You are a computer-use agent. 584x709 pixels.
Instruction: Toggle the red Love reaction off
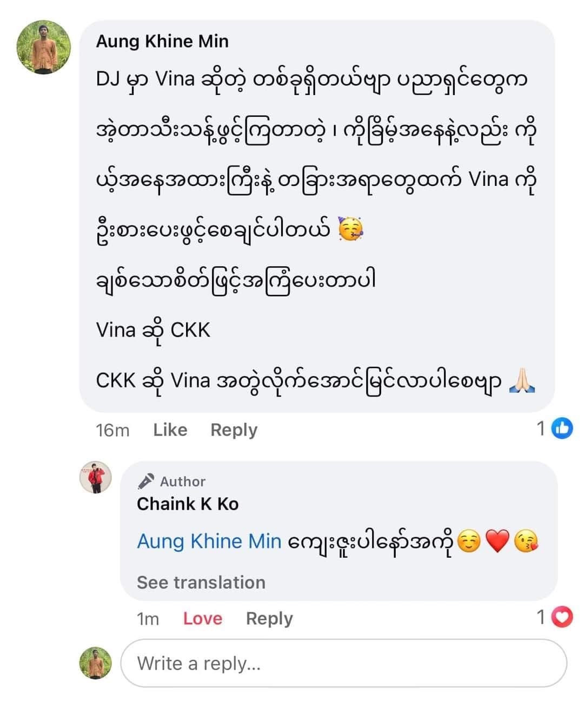(202, 618)
